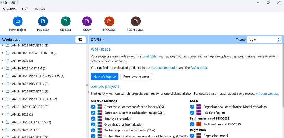Uncheck American customer satisfaction index (ACSI)

coord(93,107)
